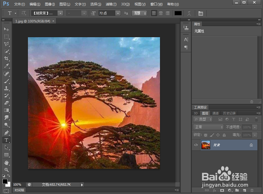Open the font size 72点 dropdown
This screenshot has width=263, height=194.
(x=118, y=13)
